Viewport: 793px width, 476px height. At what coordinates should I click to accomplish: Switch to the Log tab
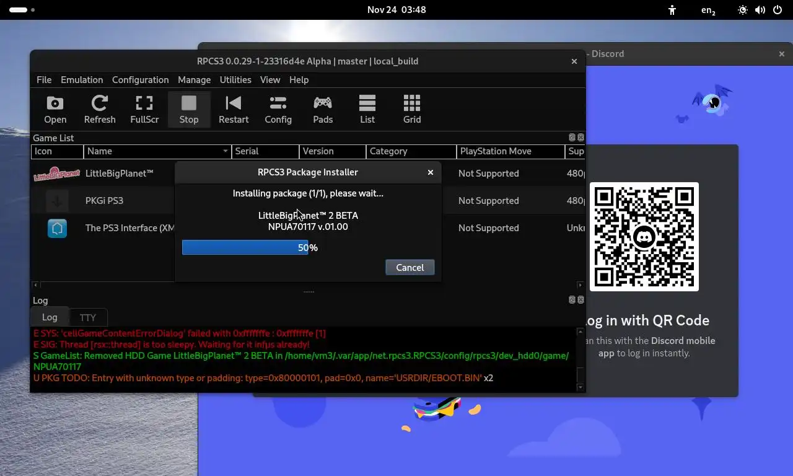(x=50, y=317)
